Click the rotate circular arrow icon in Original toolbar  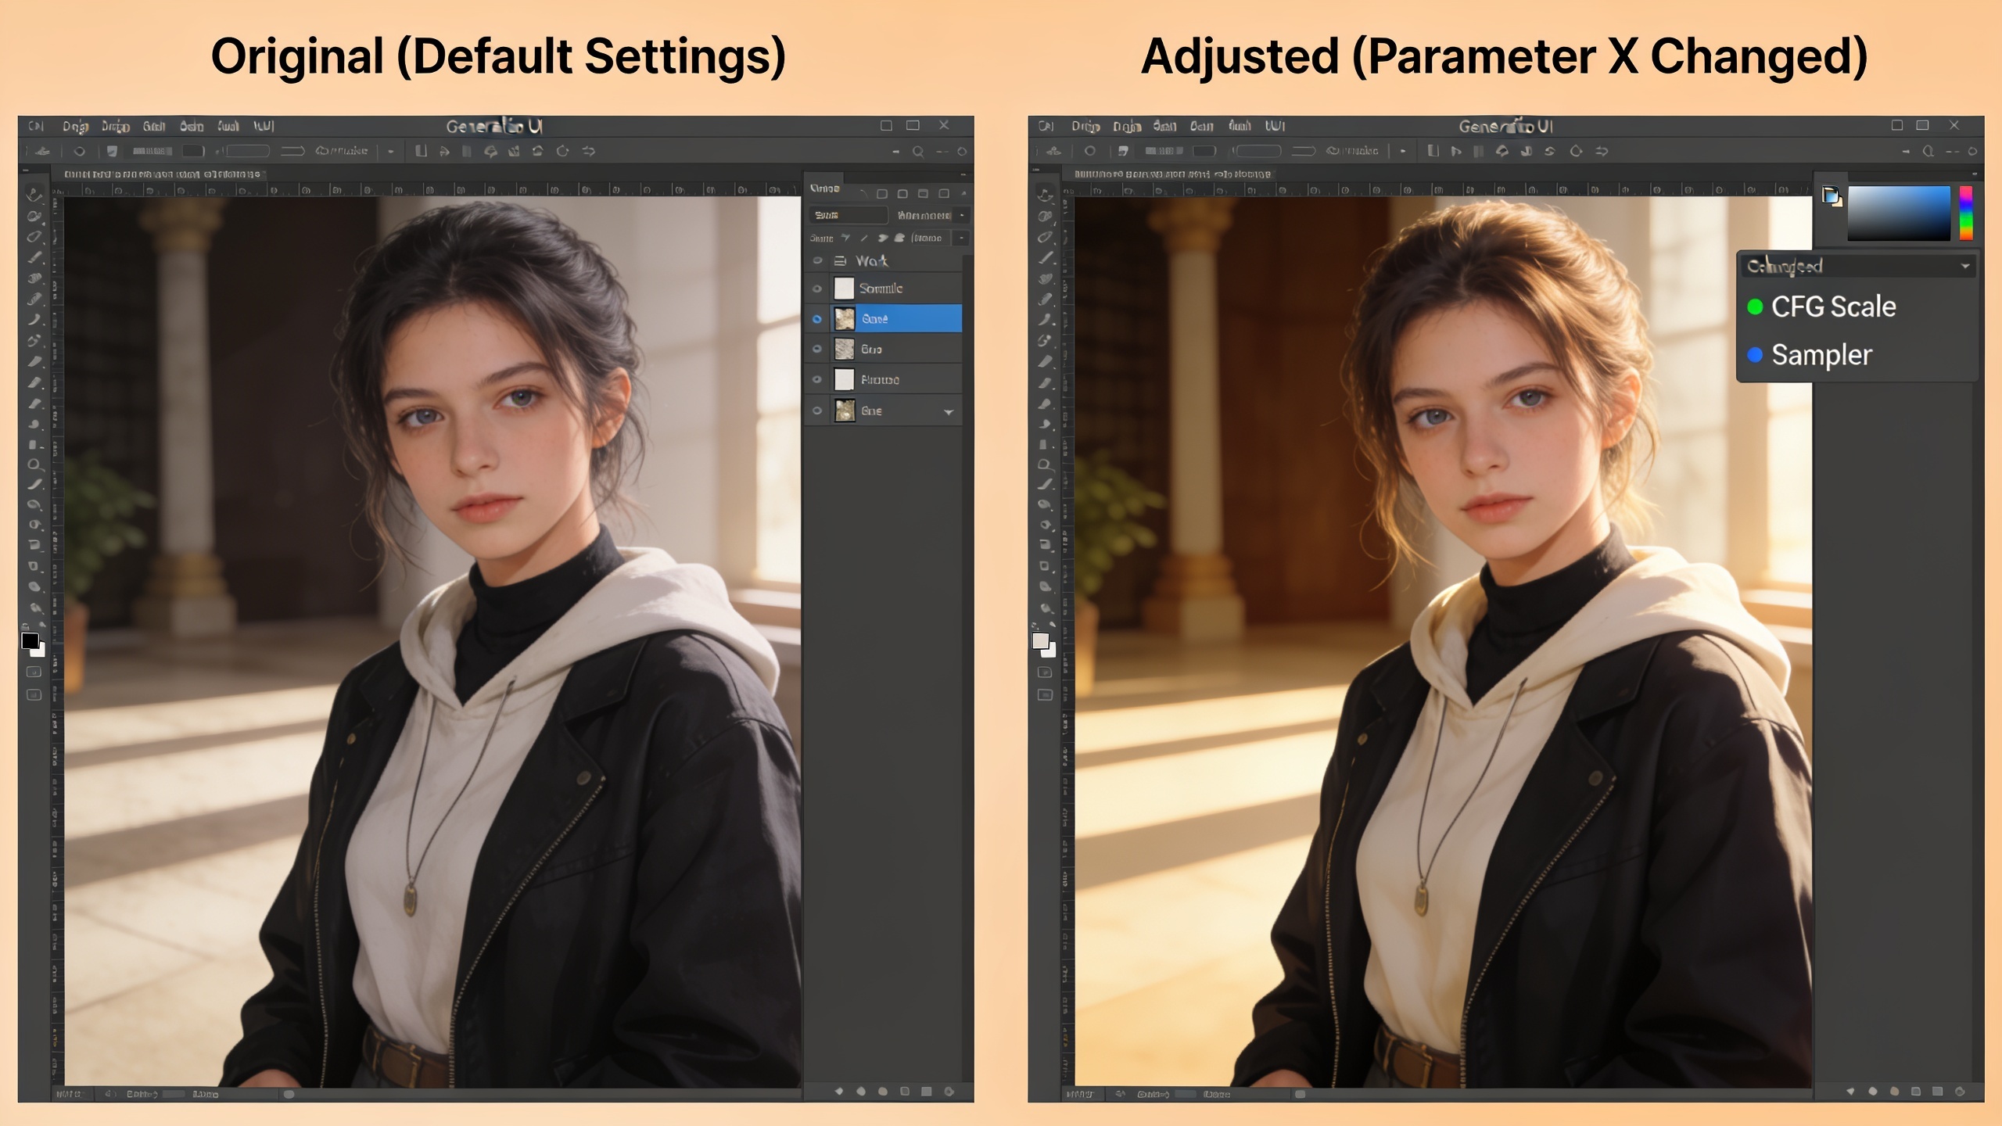(x=562, y=151)
